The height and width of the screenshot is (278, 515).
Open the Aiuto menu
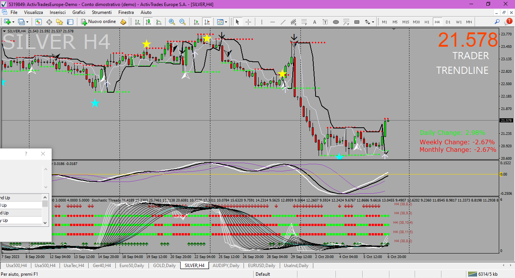(146, 12)
